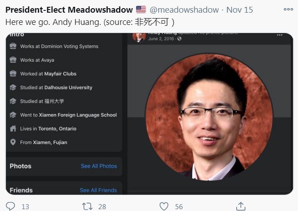This screenshot has width=298, height=211.
Task: Click the graduation cap beside Dalhousie University
Action: point(13,87)
